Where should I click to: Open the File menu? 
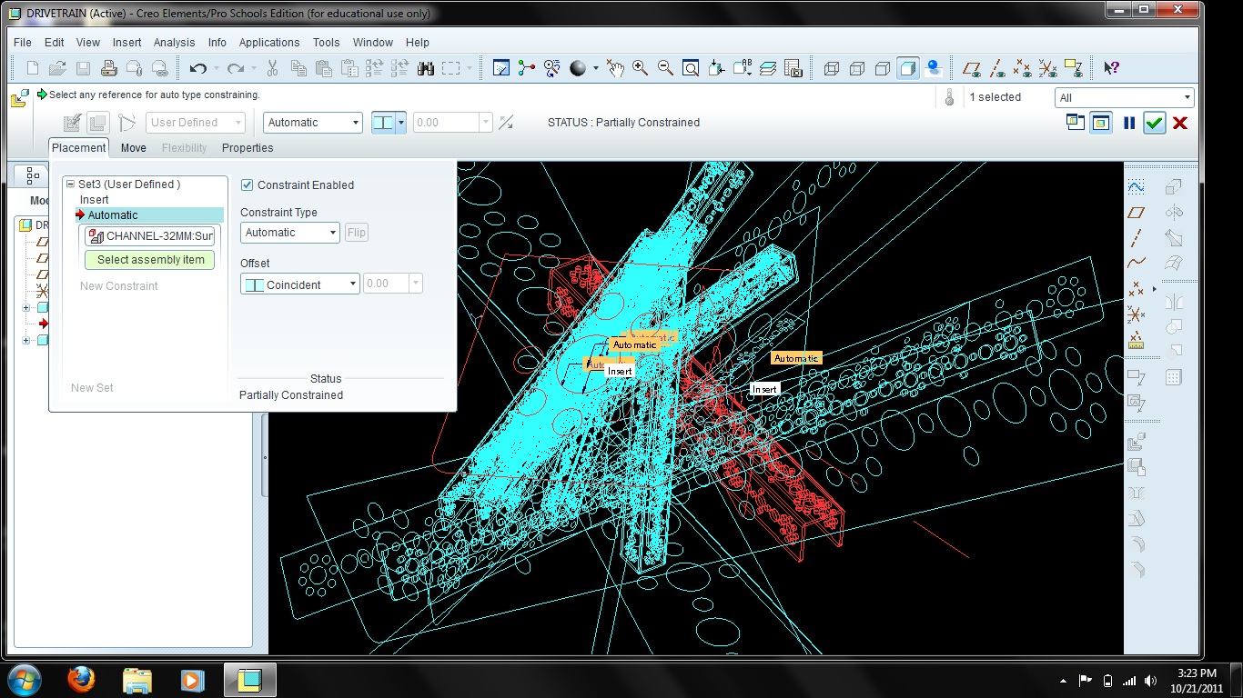(x=23, y=43)
